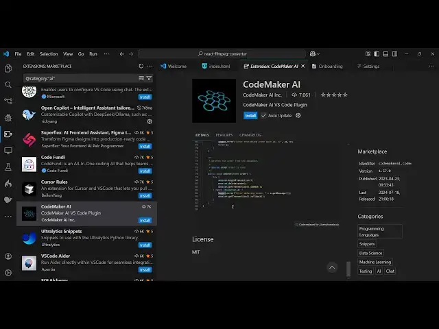Show additional views ellipsis in activity bar
This screenshot has width=439, height=329.
pyautogui.click(x=8, y=217)
